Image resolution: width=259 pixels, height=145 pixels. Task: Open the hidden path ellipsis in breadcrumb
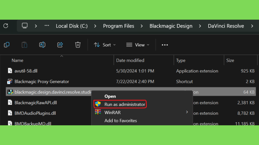(47, 26)
